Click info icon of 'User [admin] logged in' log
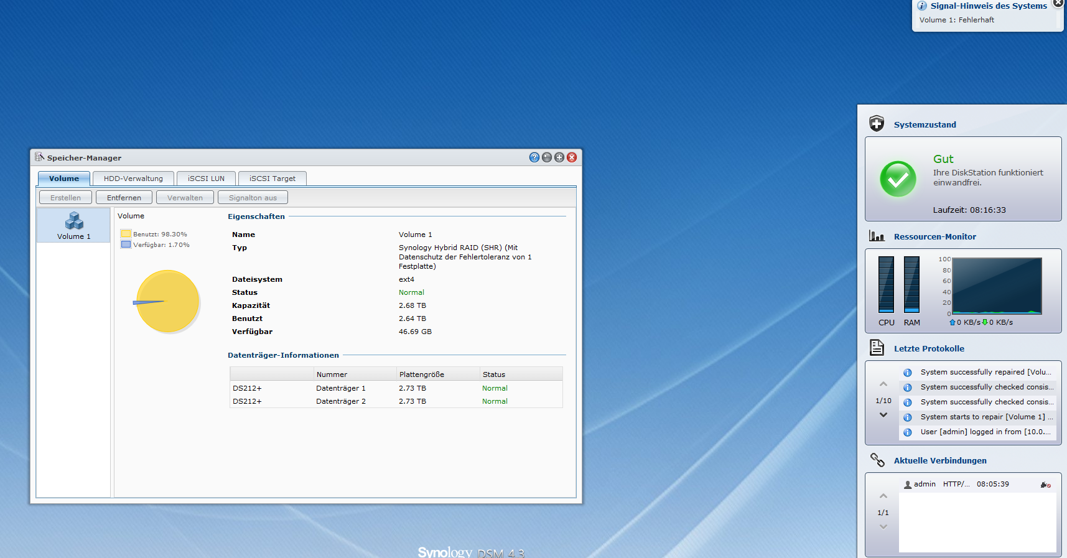 point(908,432)
